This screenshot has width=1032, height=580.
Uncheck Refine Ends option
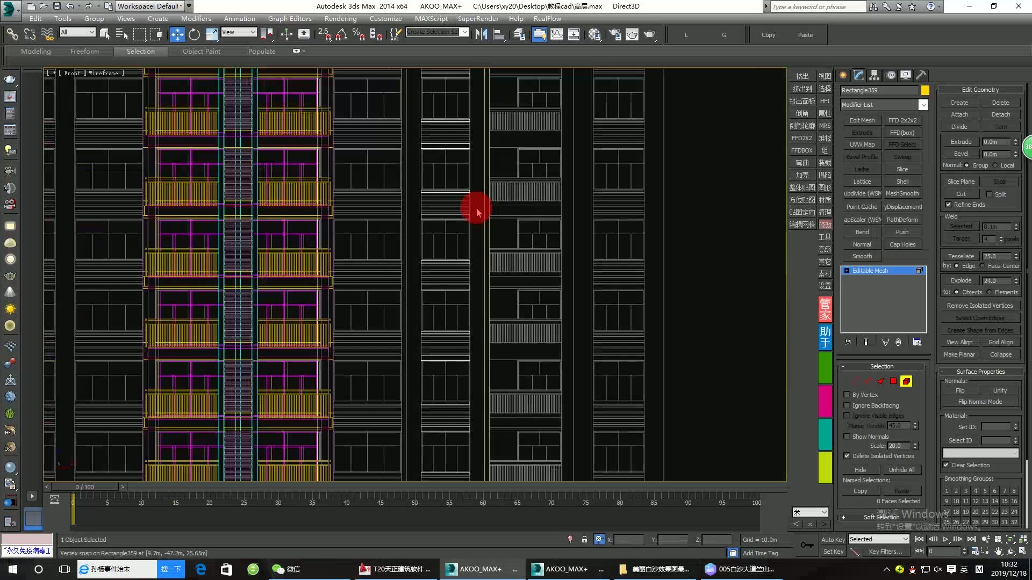tap(949, 205)
